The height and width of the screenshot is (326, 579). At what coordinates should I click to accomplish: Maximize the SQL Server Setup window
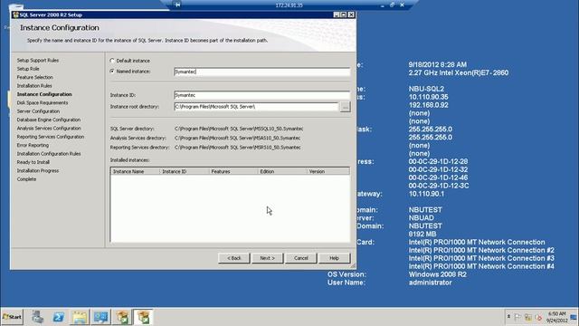point(344,14)
